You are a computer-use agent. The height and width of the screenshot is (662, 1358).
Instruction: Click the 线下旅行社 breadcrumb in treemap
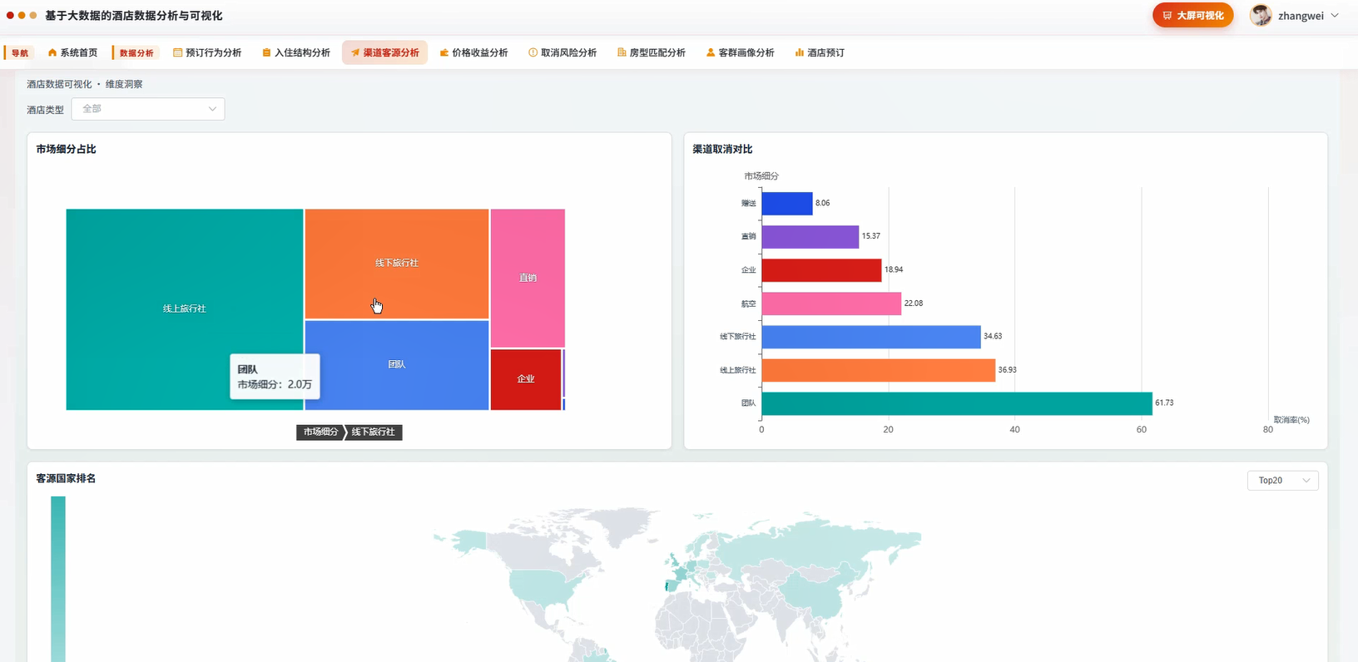[x=374, y=432]
